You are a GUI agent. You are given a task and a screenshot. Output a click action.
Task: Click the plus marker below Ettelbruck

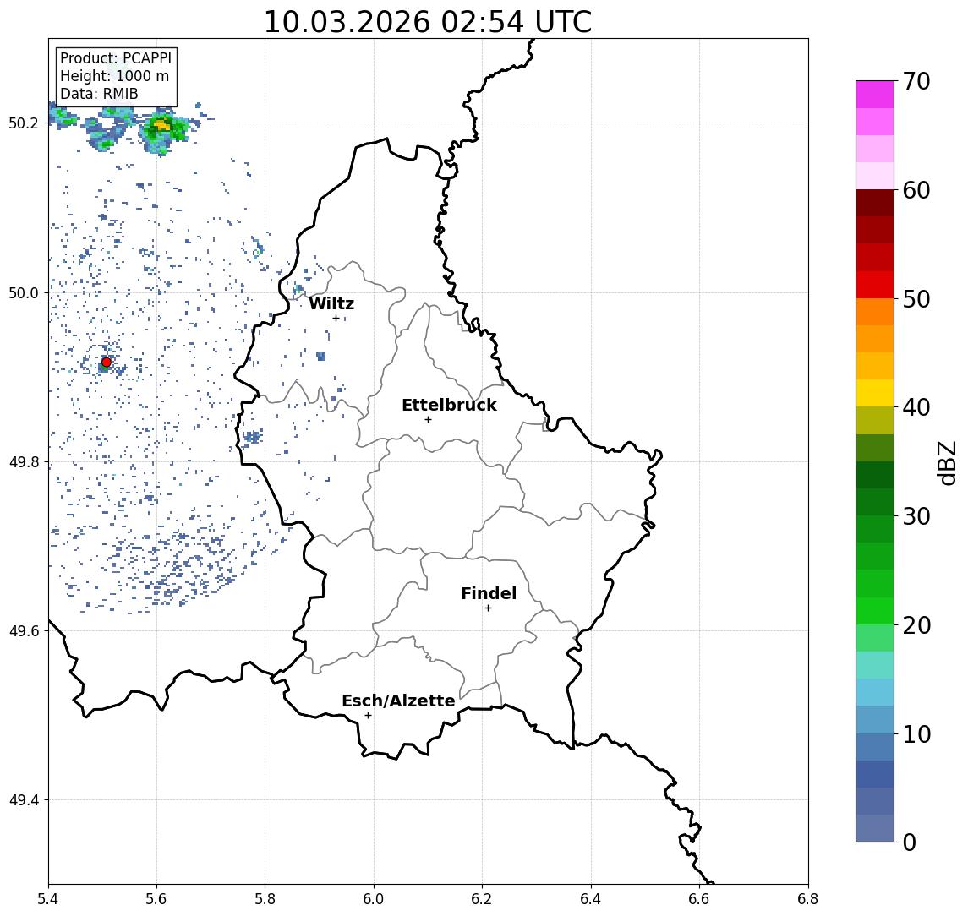coord(428,420)
